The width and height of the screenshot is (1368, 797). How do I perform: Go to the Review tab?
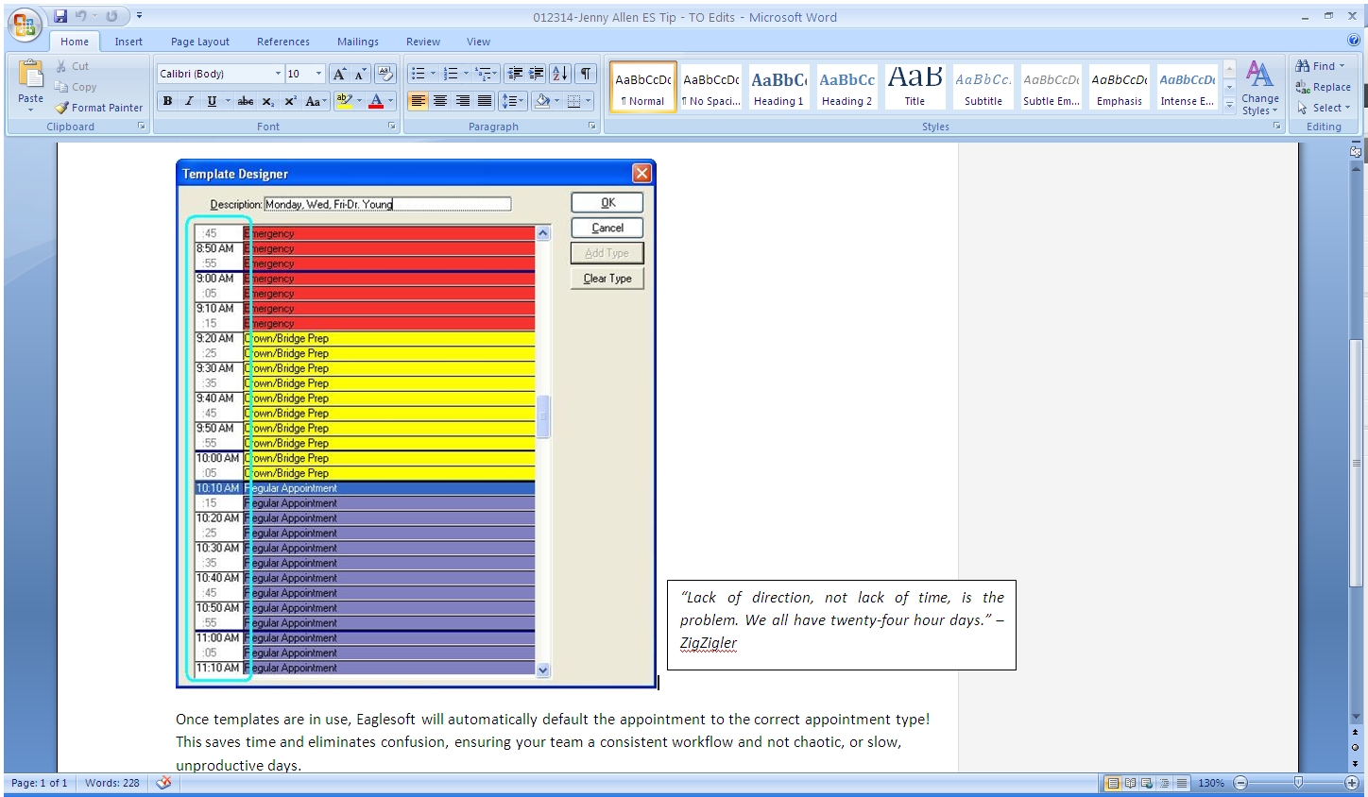[423, 42]
